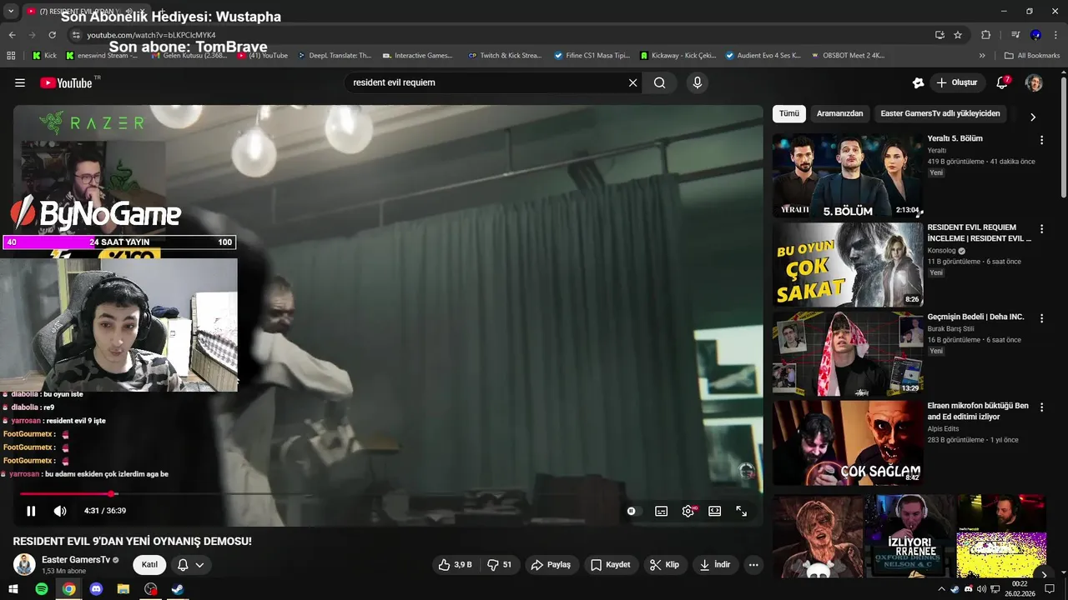
Task: Click the Oluştur create button
Action: (957, 82)
